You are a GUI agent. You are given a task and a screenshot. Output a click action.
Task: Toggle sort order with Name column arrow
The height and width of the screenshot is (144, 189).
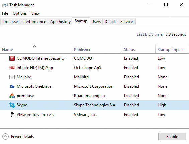coord(35,46)
